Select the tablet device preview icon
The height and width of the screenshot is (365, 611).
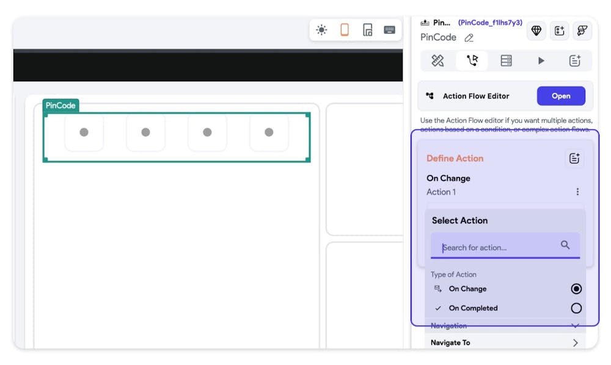coord(367,30)
